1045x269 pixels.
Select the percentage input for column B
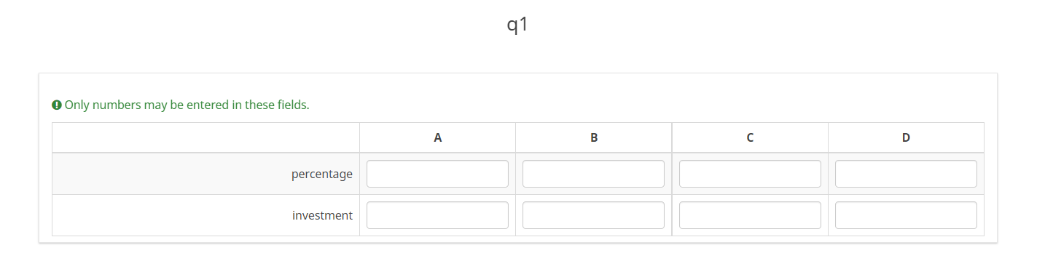click(593, 174)
